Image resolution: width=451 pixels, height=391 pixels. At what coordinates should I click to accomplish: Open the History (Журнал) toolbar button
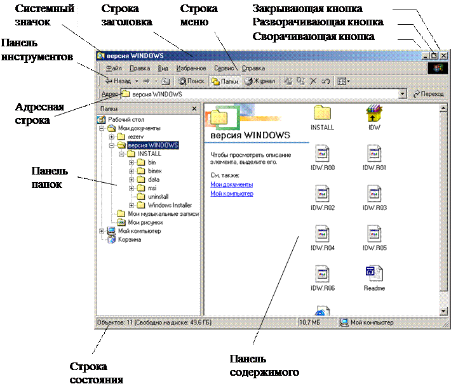tap(260, 81)
